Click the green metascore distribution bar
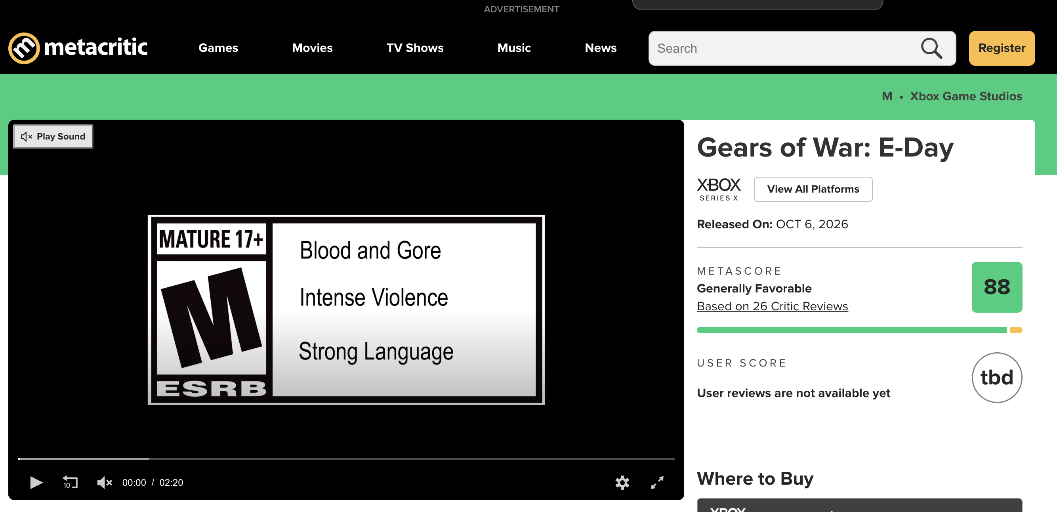The height and width of the screenshot is (512, 1057). click(851, 330)
